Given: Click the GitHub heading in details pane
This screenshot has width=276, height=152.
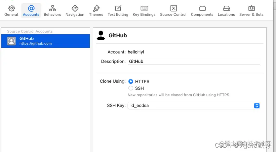Looking at the screenshot, I should [118, 35].
